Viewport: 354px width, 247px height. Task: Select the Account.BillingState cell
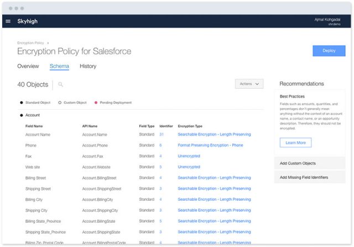[98, 221]
